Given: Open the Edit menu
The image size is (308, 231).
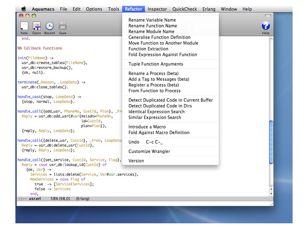Looking at the screenshot, I should (76, 9).
